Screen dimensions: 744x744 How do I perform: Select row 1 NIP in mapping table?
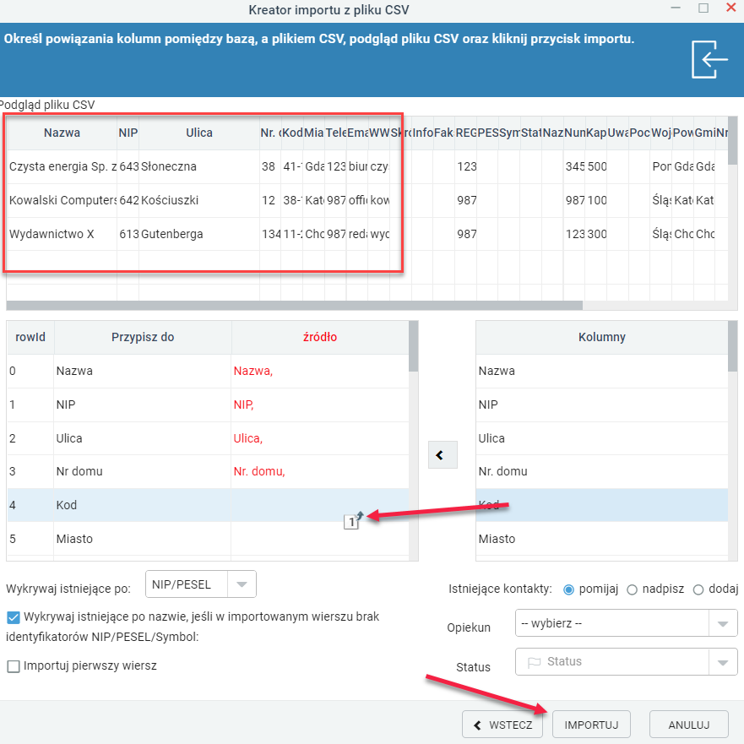click(x=208, y=405)
